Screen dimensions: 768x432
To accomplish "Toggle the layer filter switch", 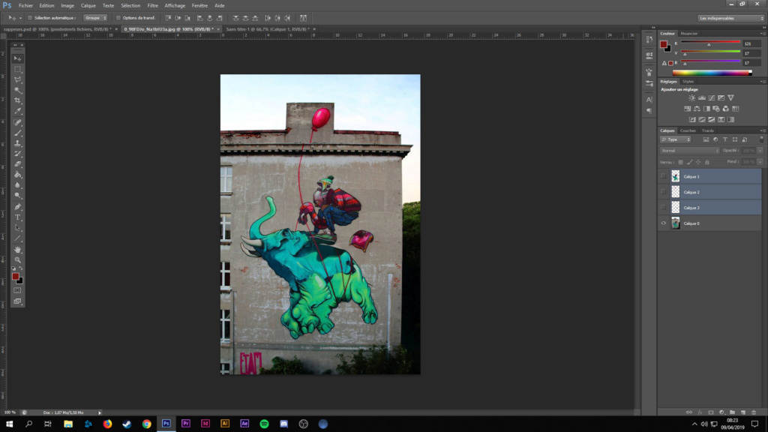I will coord(761,139).
